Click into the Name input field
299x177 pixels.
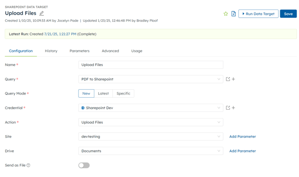pos(151,65)
